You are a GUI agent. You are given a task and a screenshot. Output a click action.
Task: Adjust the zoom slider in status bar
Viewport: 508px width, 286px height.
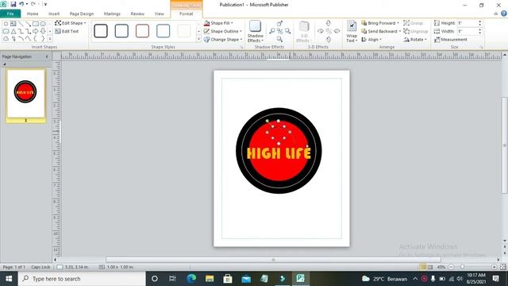point(462,267)
